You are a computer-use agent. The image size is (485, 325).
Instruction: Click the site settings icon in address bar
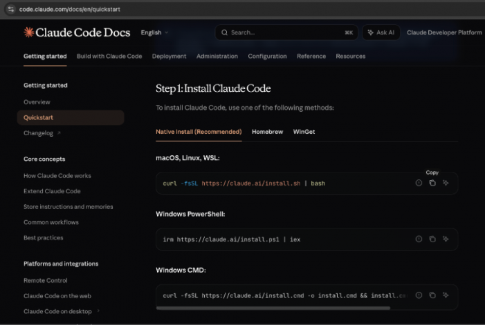[11, 9]
